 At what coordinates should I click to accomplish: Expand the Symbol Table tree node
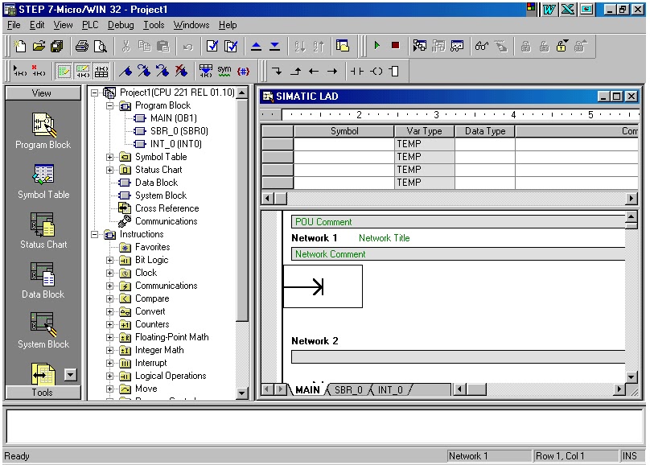pos(110,157)
